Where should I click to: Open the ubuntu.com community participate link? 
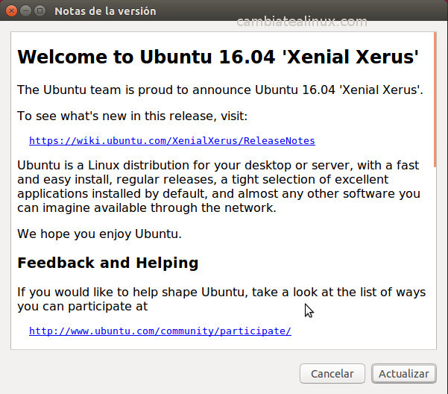(160, 331)
